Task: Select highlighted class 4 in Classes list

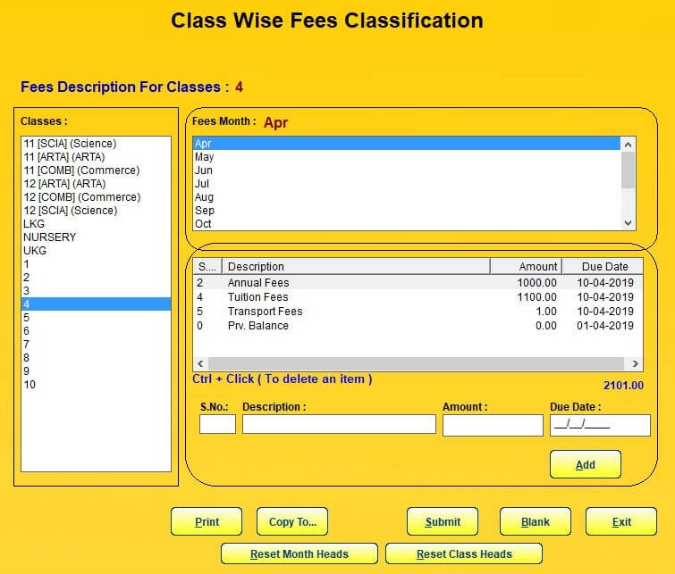Action: coord(96,304)
